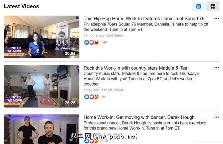Click the Like reaction on Derek Hough video
This screenshot has width=223, height=144.
(87, 141)
